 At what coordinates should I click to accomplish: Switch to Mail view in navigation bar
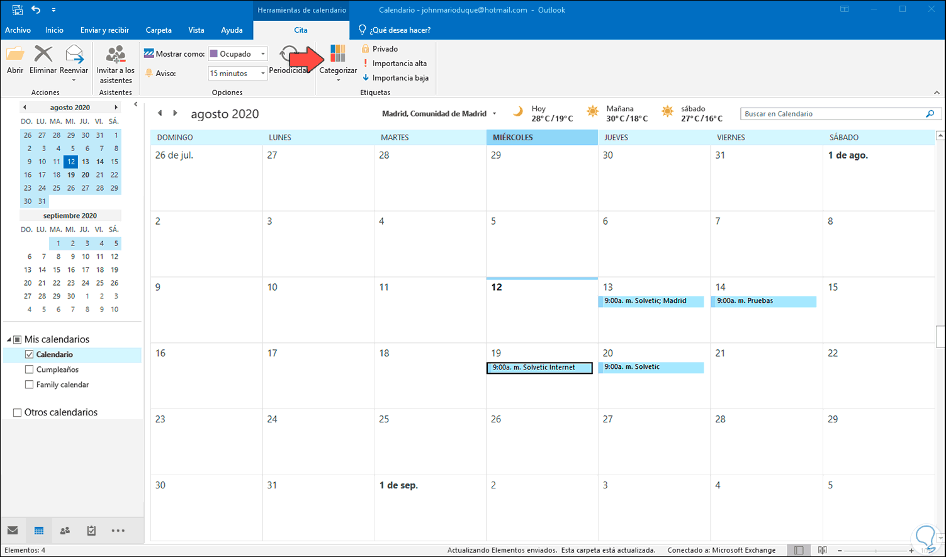coord(13,531)
